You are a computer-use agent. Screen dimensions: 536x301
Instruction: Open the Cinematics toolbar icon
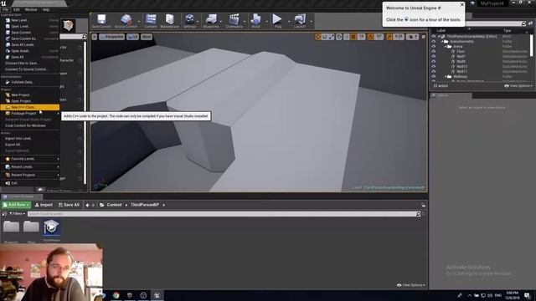tap(234, 21)
